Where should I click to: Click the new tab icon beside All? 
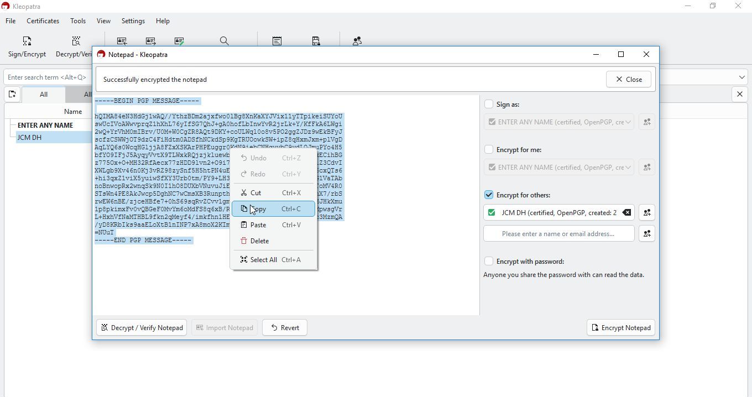tap(12, 95)
